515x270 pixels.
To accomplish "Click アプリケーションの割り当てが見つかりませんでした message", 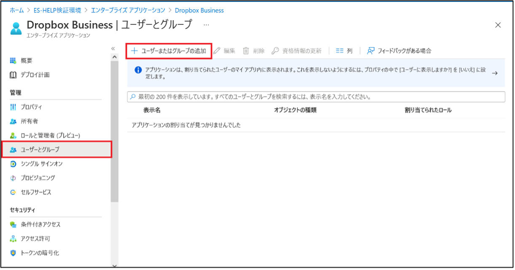I will click(186, 125).
